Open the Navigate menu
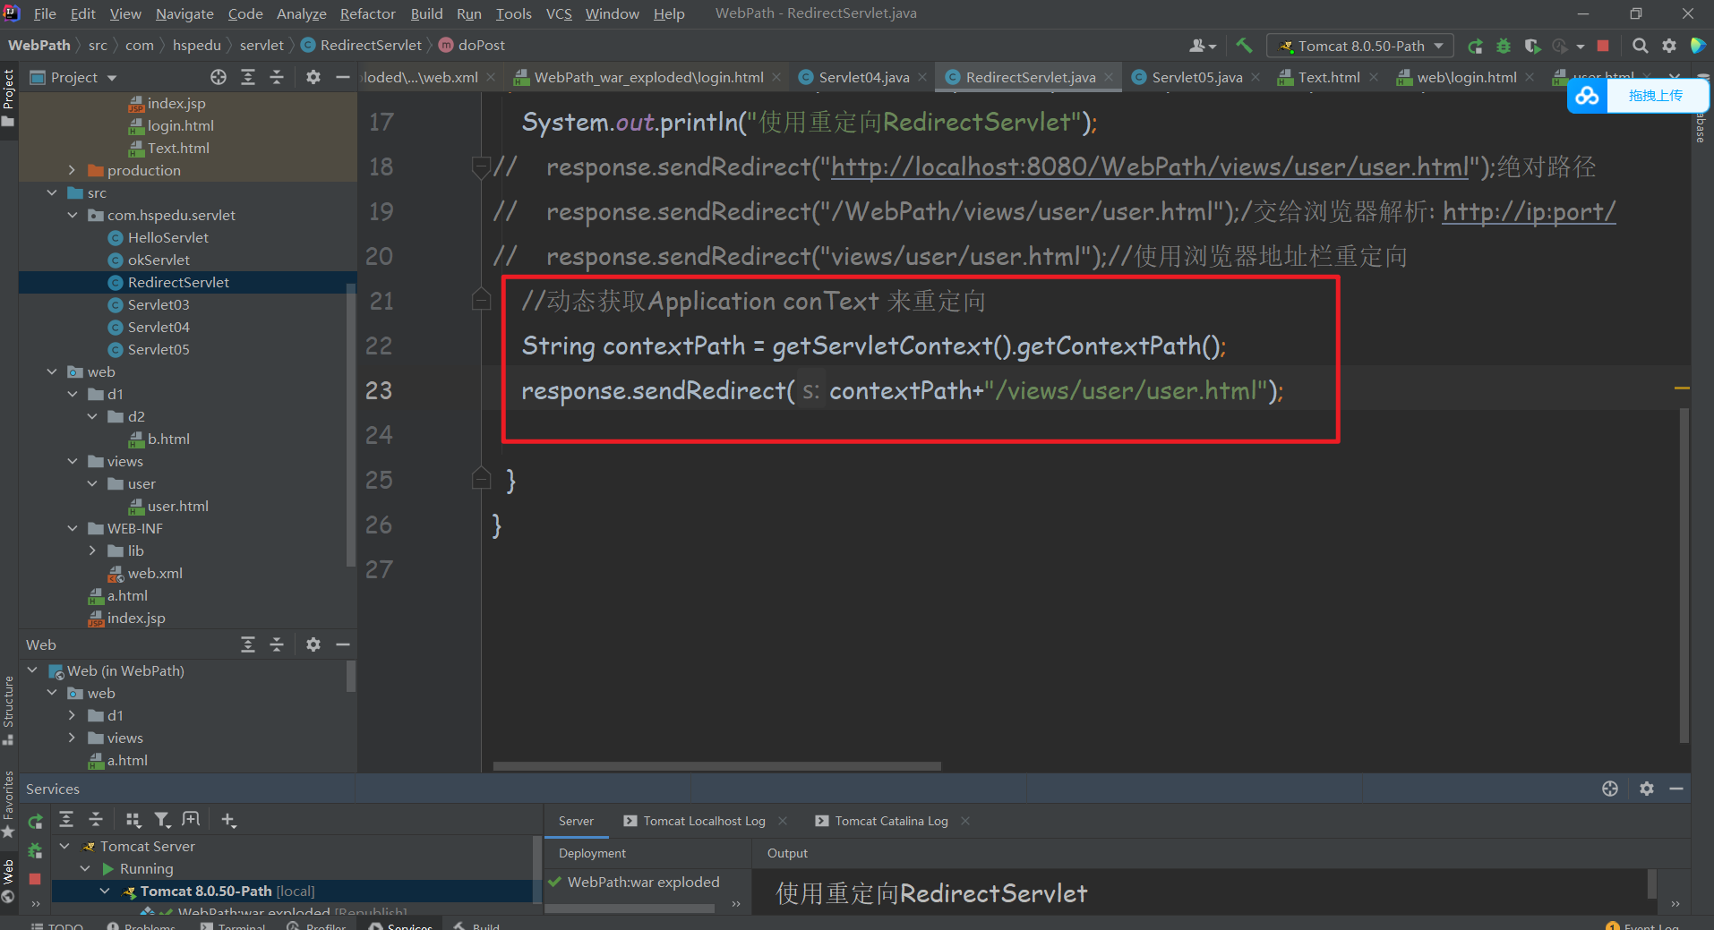Image resolution: width=1714 pixels, height=930 pixels. pos(184,13)
